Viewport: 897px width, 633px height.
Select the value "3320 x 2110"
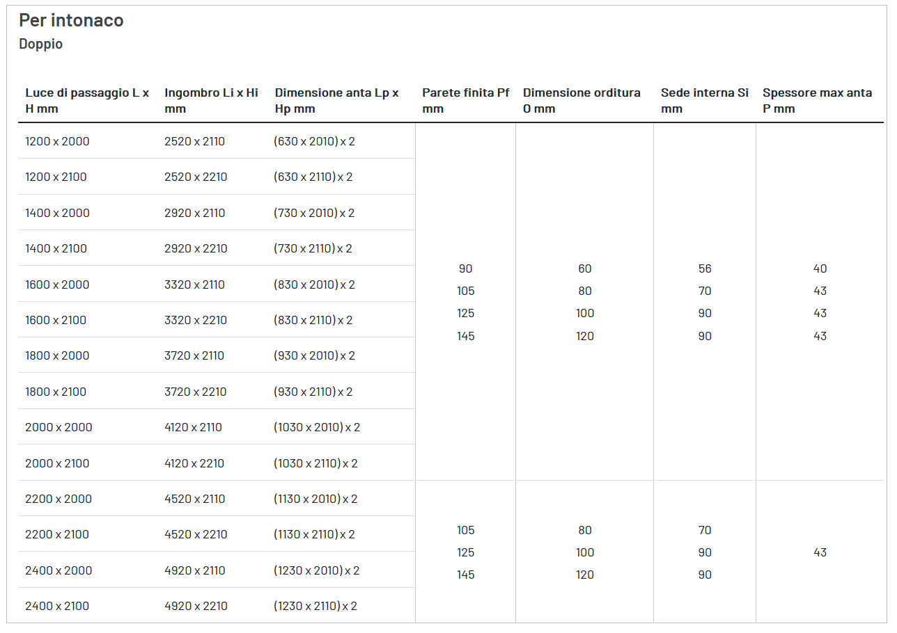tap(195, 285)
